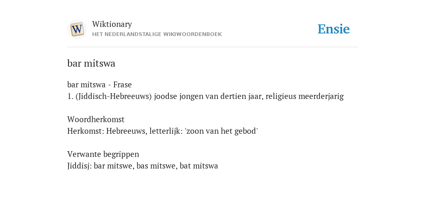Image resolution: width=425 pixels, height=212 pixels.
Task: Click the Wiktionary source title
Action: (x=112, y=24)
